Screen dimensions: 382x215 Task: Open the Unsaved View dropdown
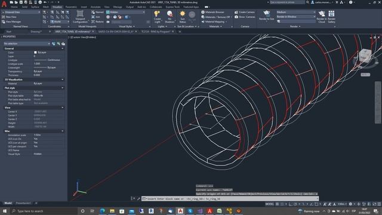(21, 12)
